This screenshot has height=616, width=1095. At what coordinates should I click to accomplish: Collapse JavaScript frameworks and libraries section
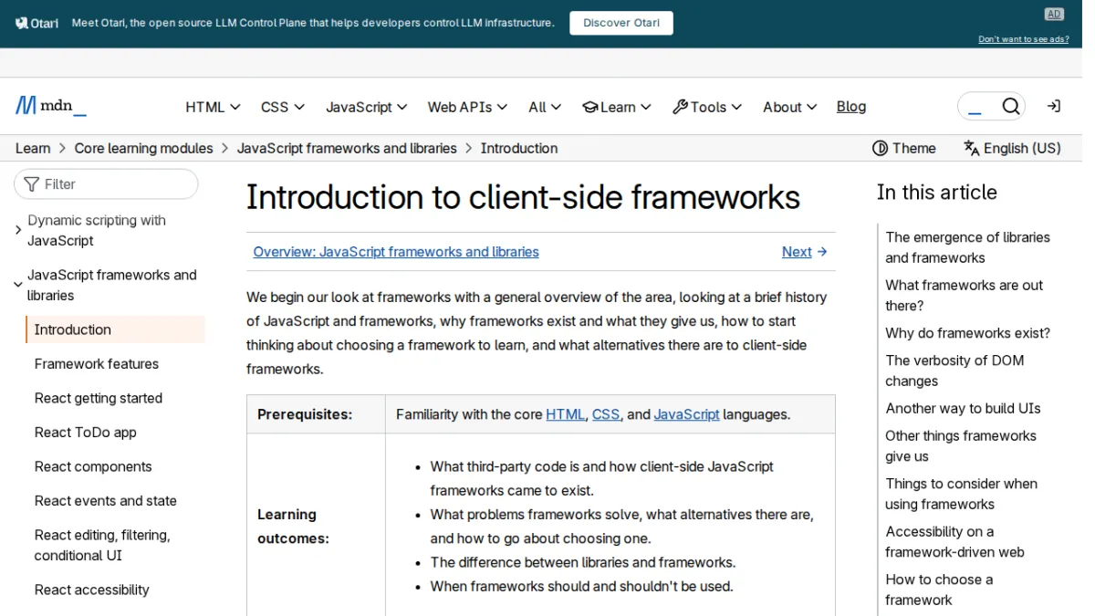coord(18,285)
